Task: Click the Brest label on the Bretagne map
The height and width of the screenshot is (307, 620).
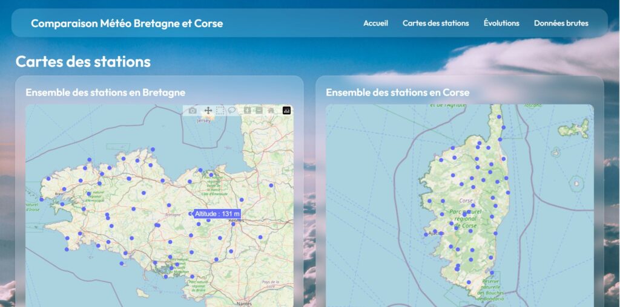Action: coord(59,194)
